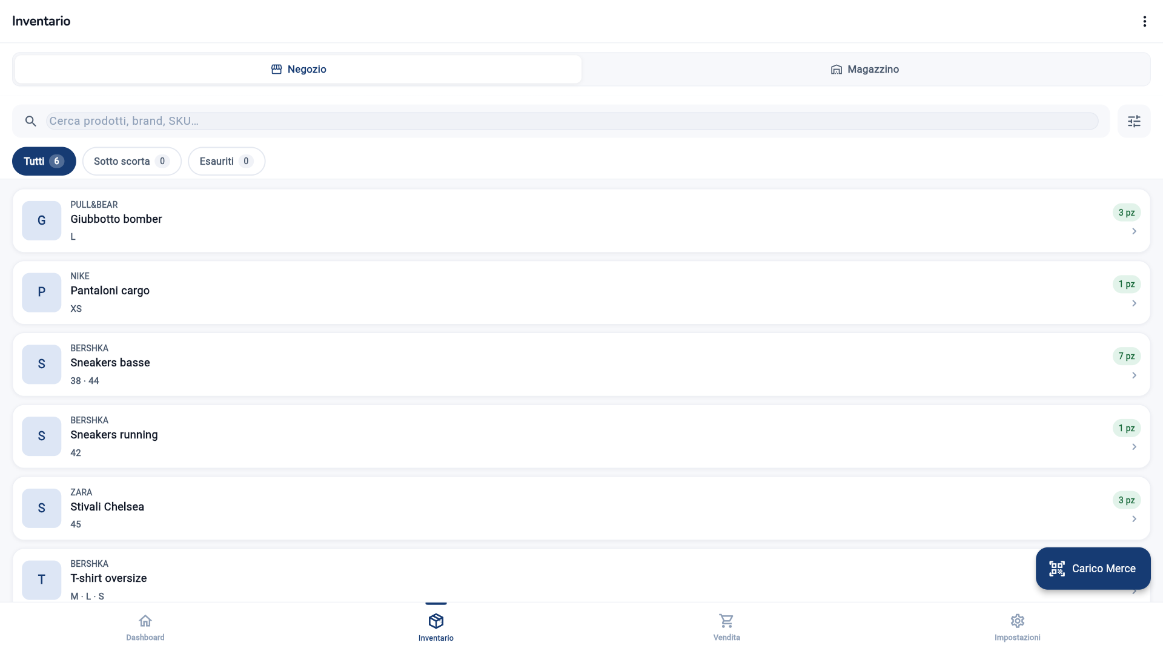
Task: Open the Sneakers running product
Action: tap(581, 436)
